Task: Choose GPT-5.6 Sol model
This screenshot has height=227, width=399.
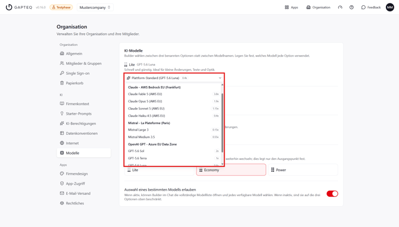Action: click(173, 151)
